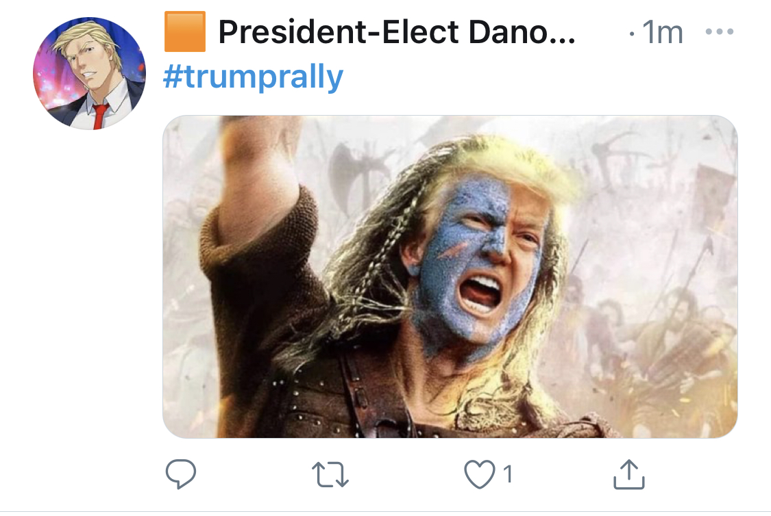
Task: Tap the share upload icon
Action: click(628, 474)
